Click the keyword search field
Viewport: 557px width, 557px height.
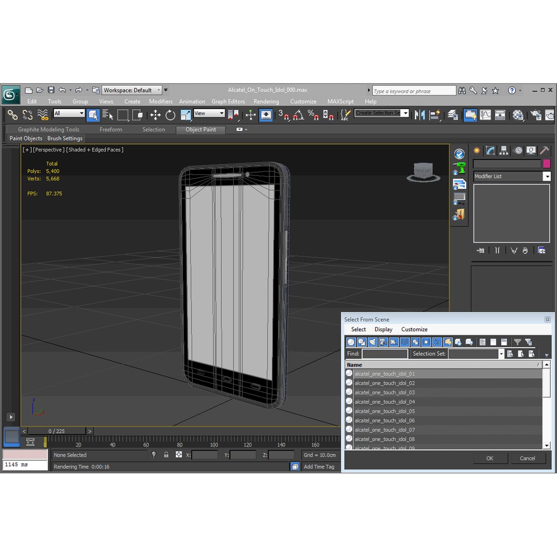point(414,91)
